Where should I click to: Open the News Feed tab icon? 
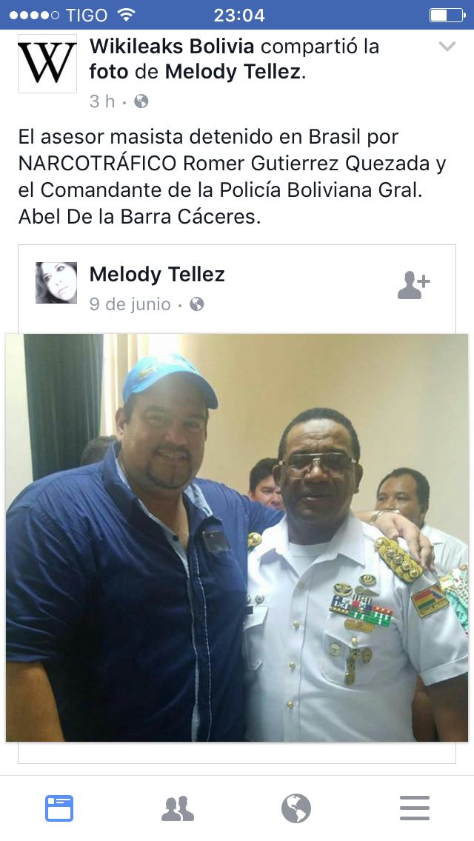point(59,808)
